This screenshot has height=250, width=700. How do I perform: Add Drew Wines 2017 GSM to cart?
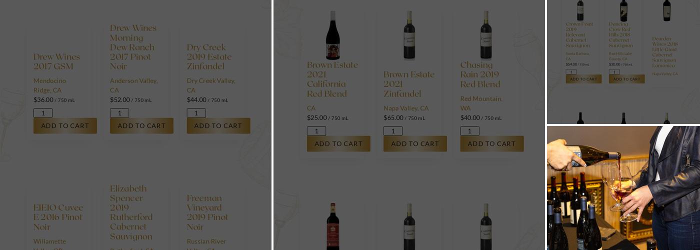click(x=65, y=125)
